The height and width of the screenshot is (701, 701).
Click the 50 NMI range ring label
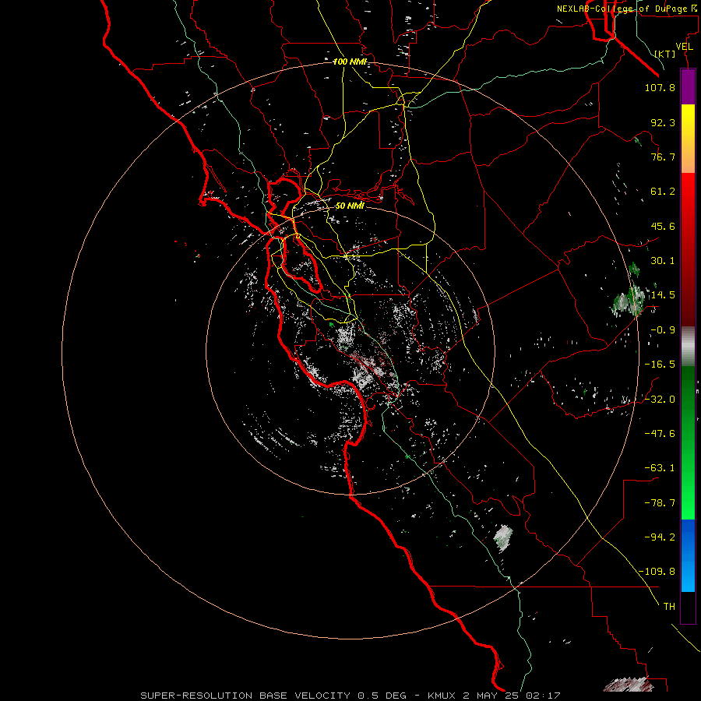pyautogui.click(x=350, y=206)
